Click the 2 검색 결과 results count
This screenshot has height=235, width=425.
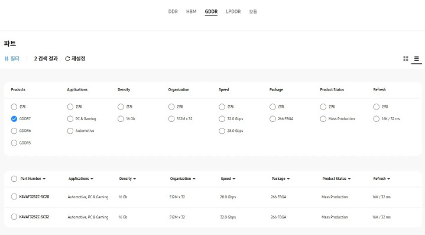click(x=46, y=59)
